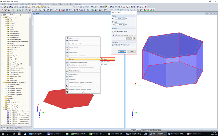Toggle KARTEZ in the status bar
The width and height of the screenshot is (218, 136).
(x=144, y=131)
